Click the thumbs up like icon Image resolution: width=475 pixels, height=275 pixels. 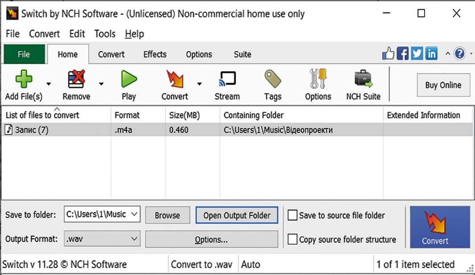388,53
